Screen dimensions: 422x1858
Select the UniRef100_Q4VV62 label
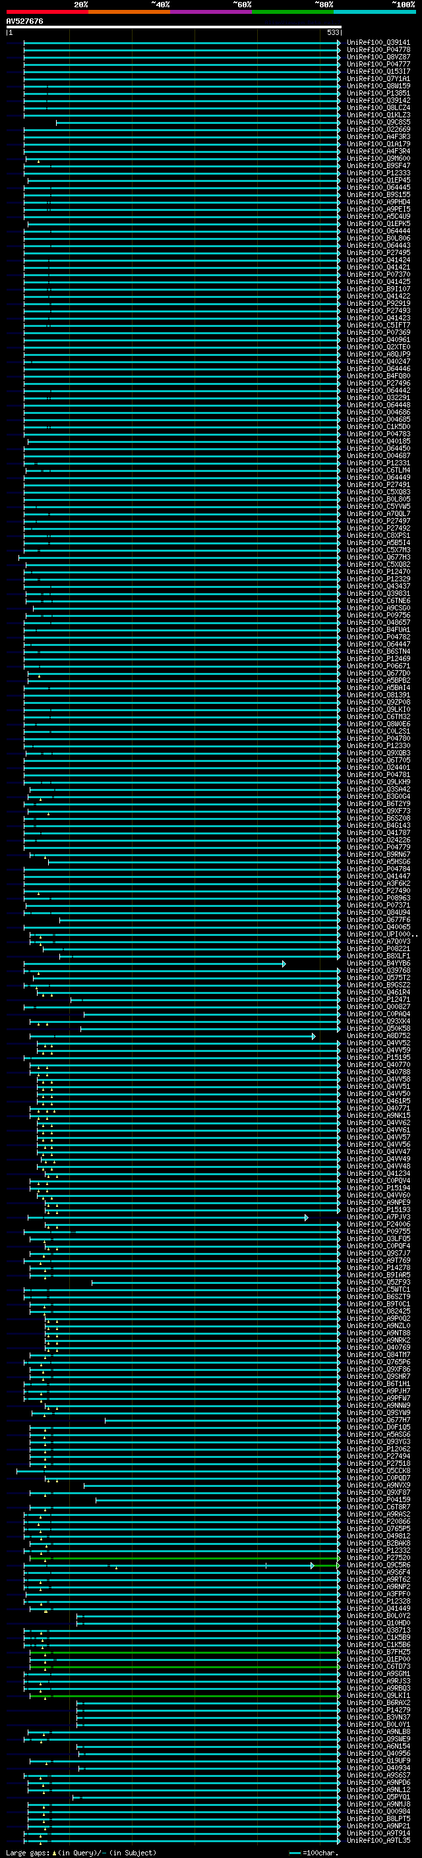coord(378,1122)
